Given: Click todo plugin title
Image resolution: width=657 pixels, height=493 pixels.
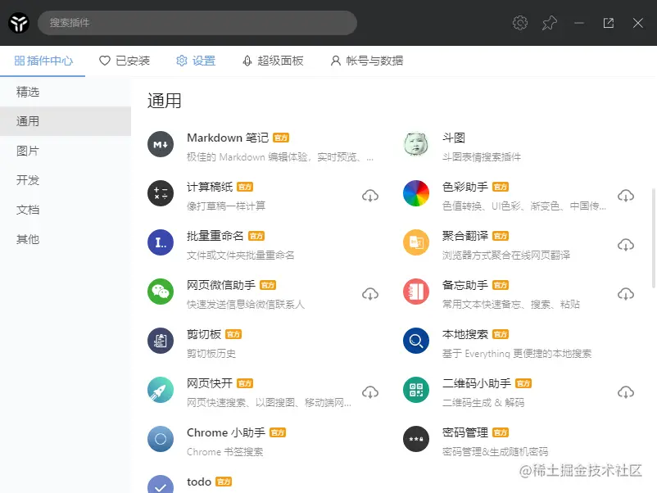Looking at the screenshot, I should 199,482.
